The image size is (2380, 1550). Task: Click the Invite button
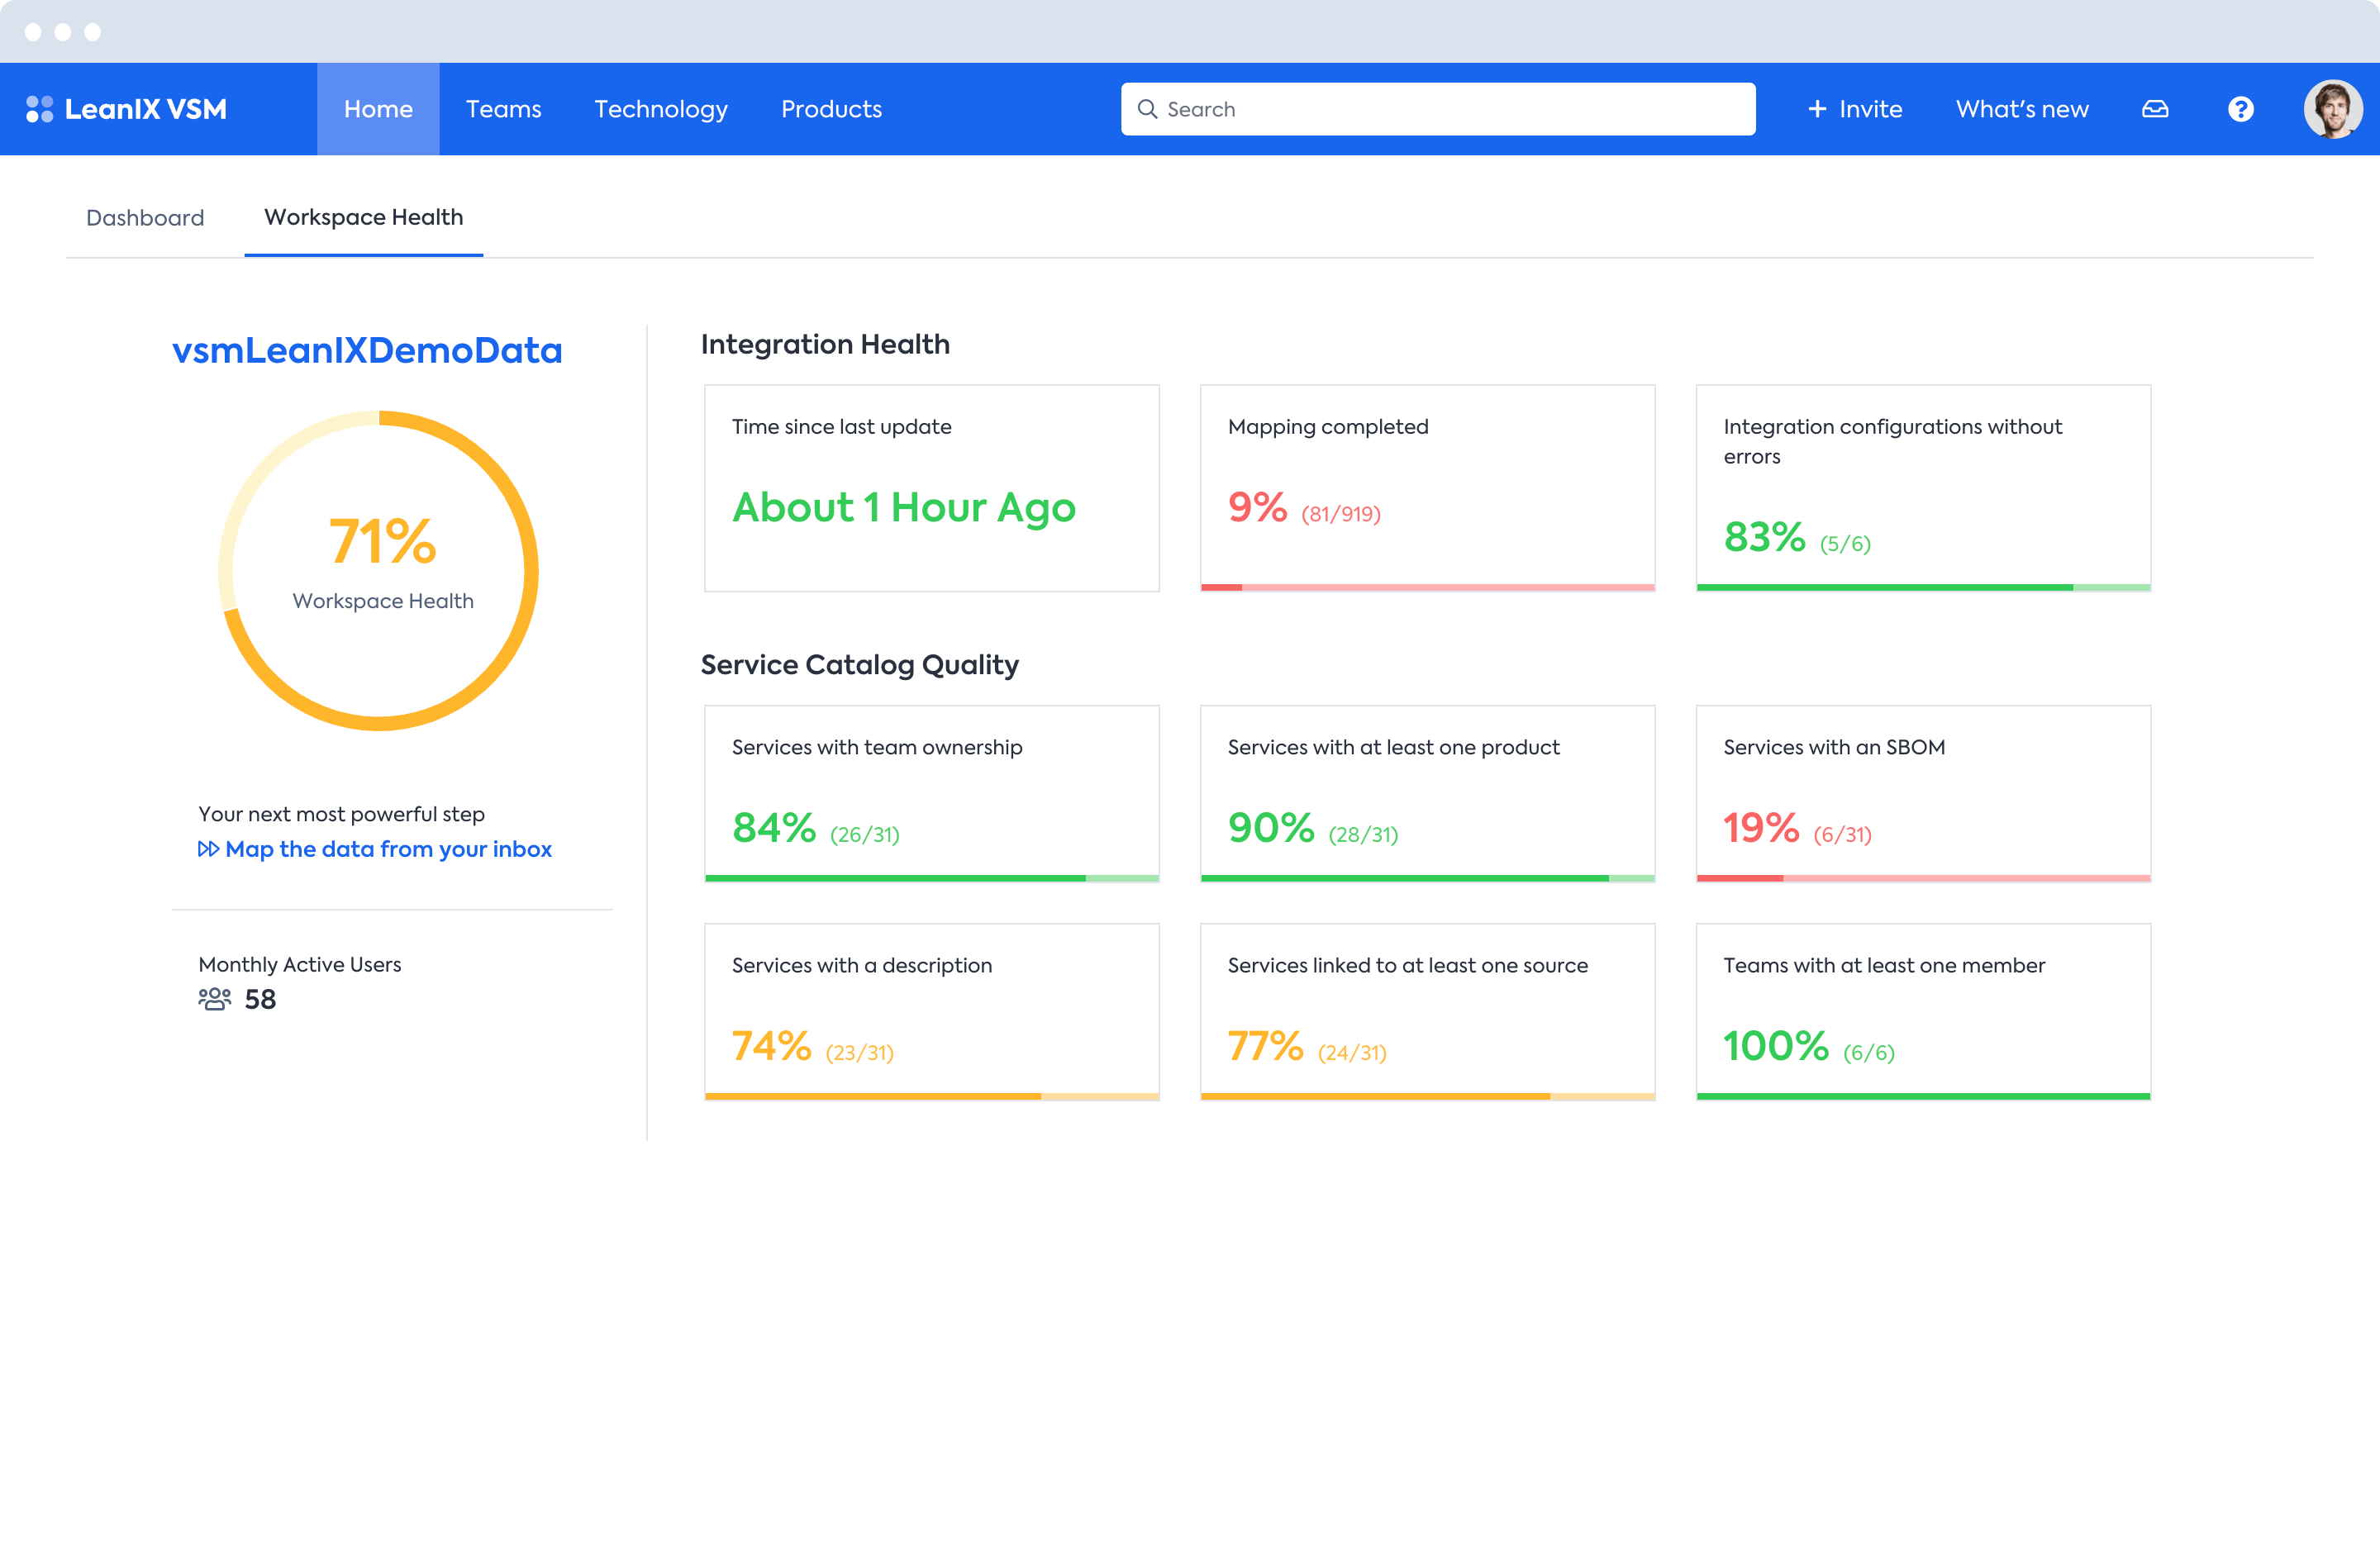point(1855,109)
